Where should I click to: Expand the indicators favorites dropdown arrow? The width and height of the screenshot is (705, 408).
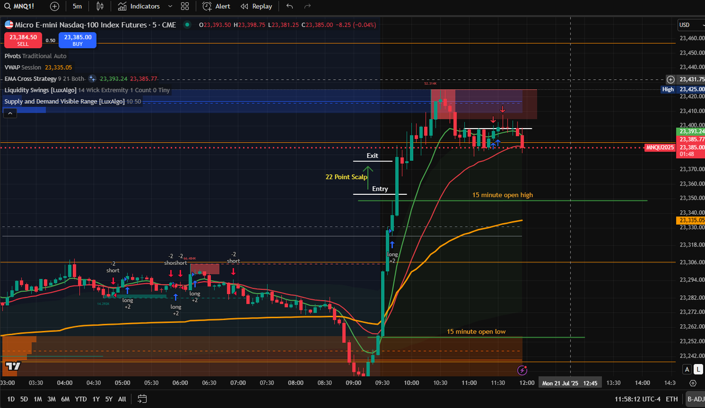click(170, 6)
